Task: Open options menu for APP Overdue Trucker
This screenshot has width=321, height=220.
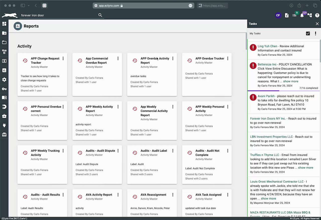Action: tap(228, 58)
